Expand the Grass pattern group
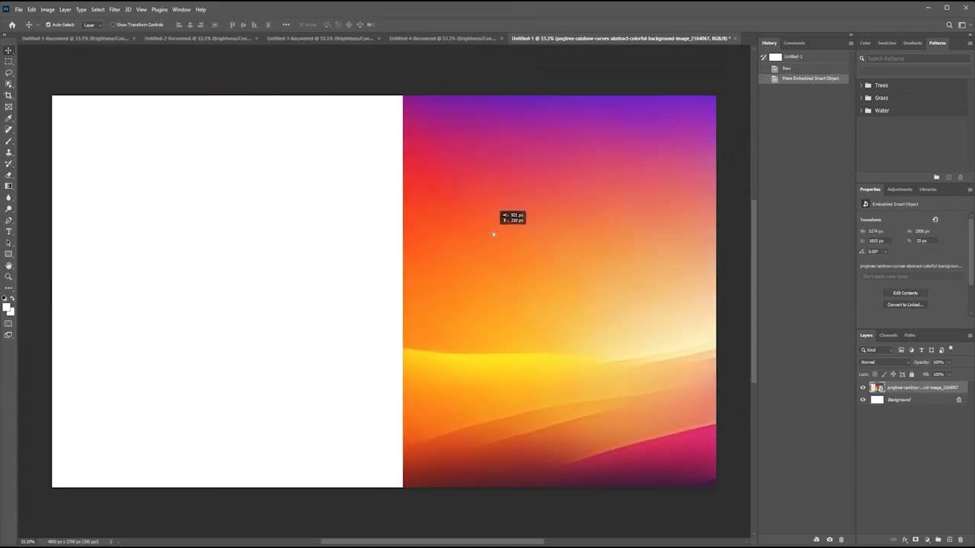 pyautogui.click(x=862, y=97)
